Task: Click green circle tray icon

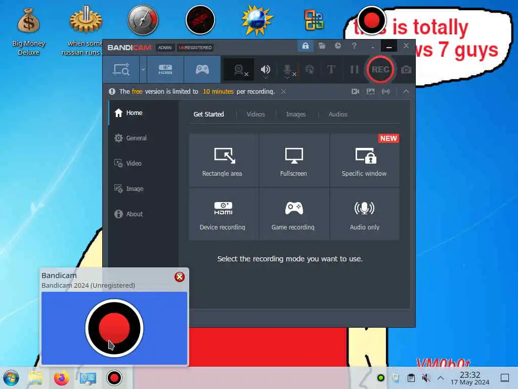Action: pyautogui.click(x=380, y=378)
